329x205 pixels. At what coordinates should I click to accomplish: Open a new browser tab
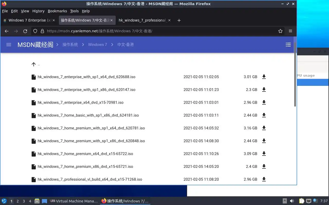click(179, 20)
